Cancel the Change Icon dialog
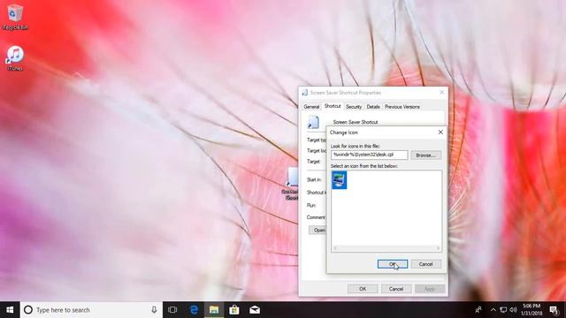The width and height of the screenshot is (566, 318). [x=425, y=264]
